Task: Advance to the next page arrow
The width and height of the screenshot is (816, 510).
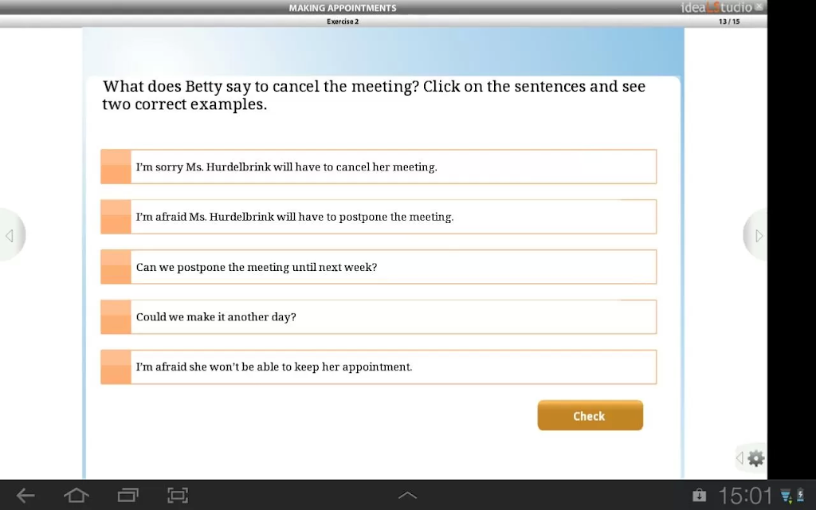Action: [758, 236]
